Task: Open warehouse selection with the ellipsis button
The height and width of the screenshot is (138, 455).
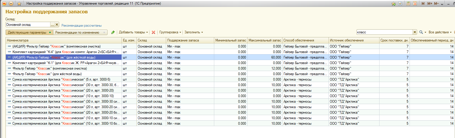Action: tap(52, 25)
